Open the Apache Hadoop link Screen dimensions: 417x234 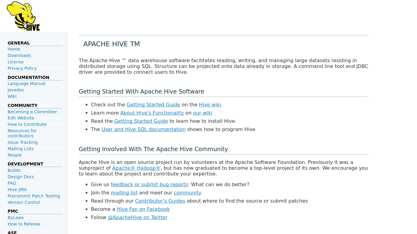coord(136,168)
